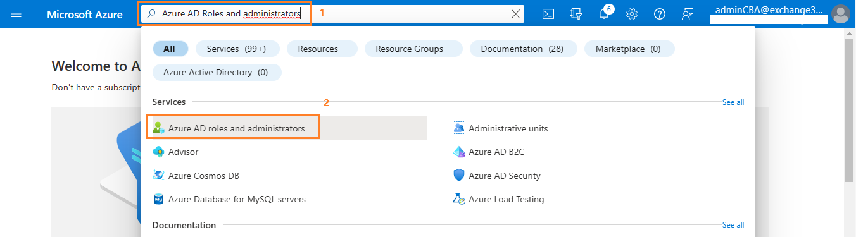Screen dimensions: 856x237
Task: Open the hamburger portal menu
Action: (x=16, y=14)
